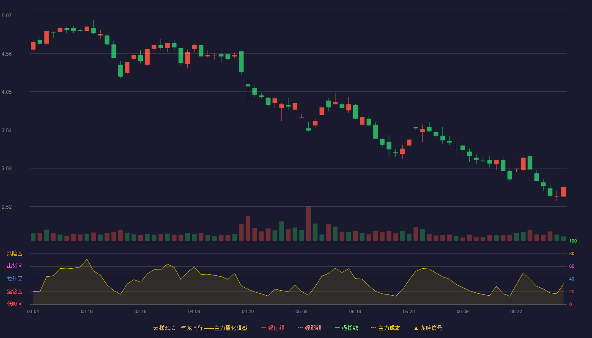Image resolution: width=592 pixels, height=338 pixels.
Task: Click the pink dashed 强弱线 legend icon
Action: click(x=300, y=328)
